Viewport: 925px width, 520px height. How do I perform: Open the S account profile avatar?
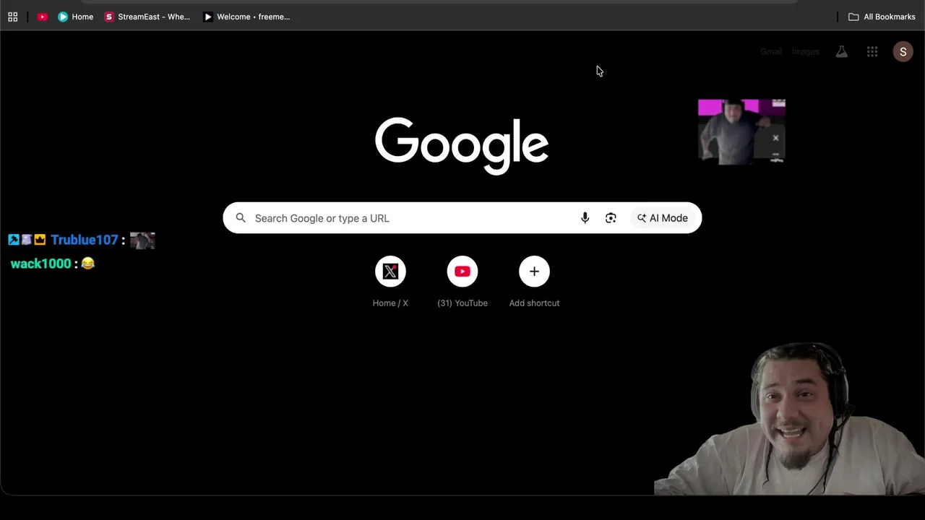[903, 52]
